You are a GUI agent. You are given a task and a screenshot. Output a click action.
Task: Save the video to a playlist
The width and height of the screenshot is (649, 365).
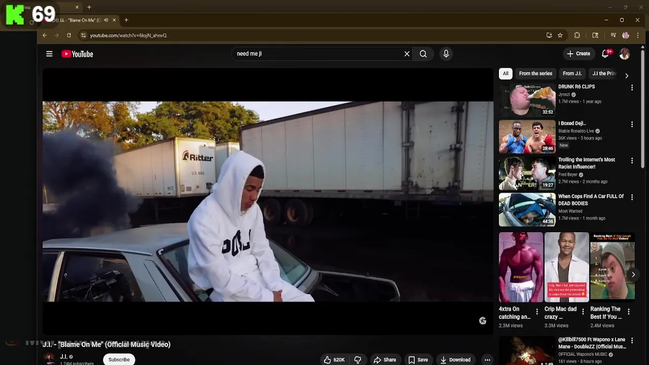click(x=418, y=360)
